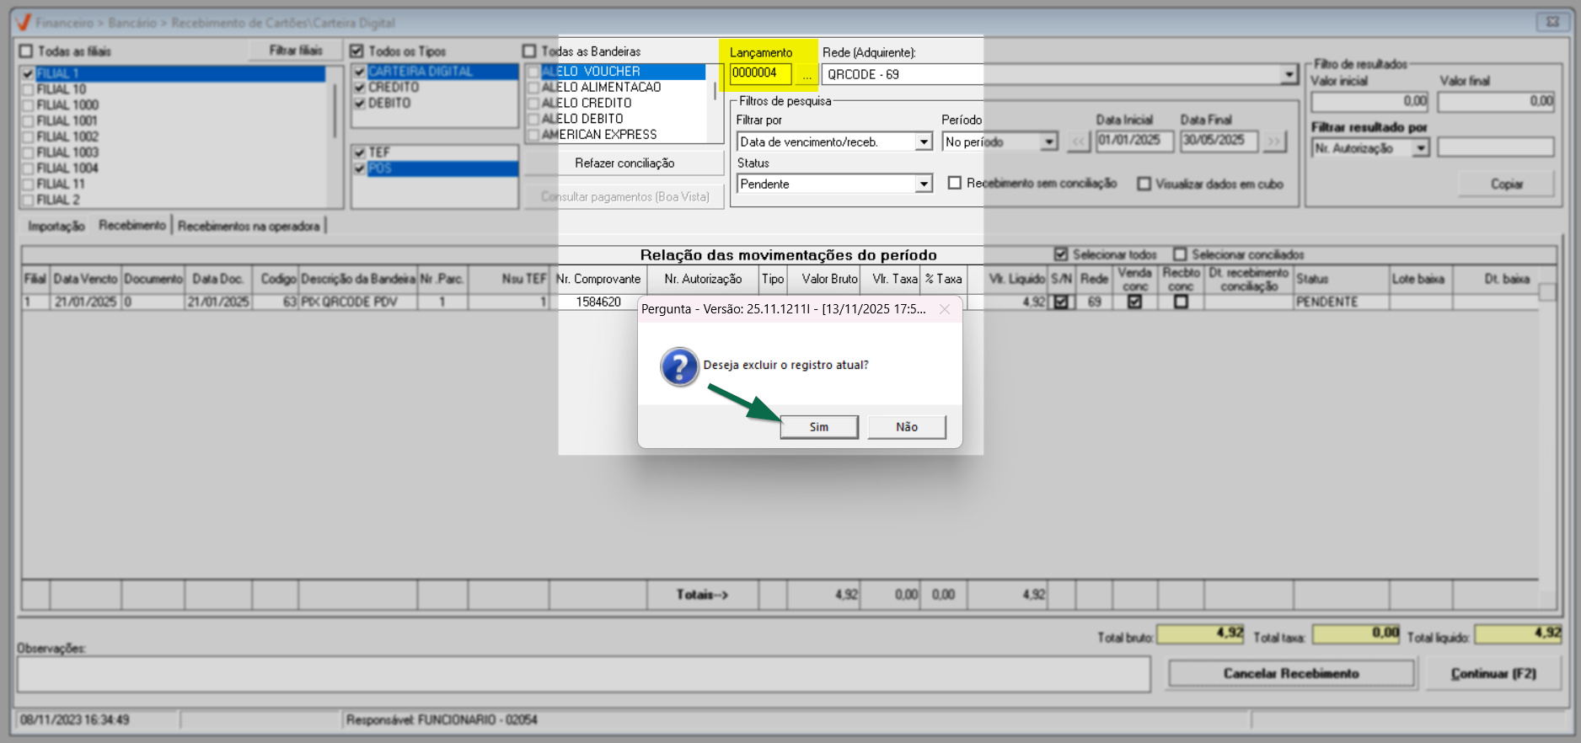
Task: Open the Status dropdown showing Pendente
Action: click(x=924, y=184)
